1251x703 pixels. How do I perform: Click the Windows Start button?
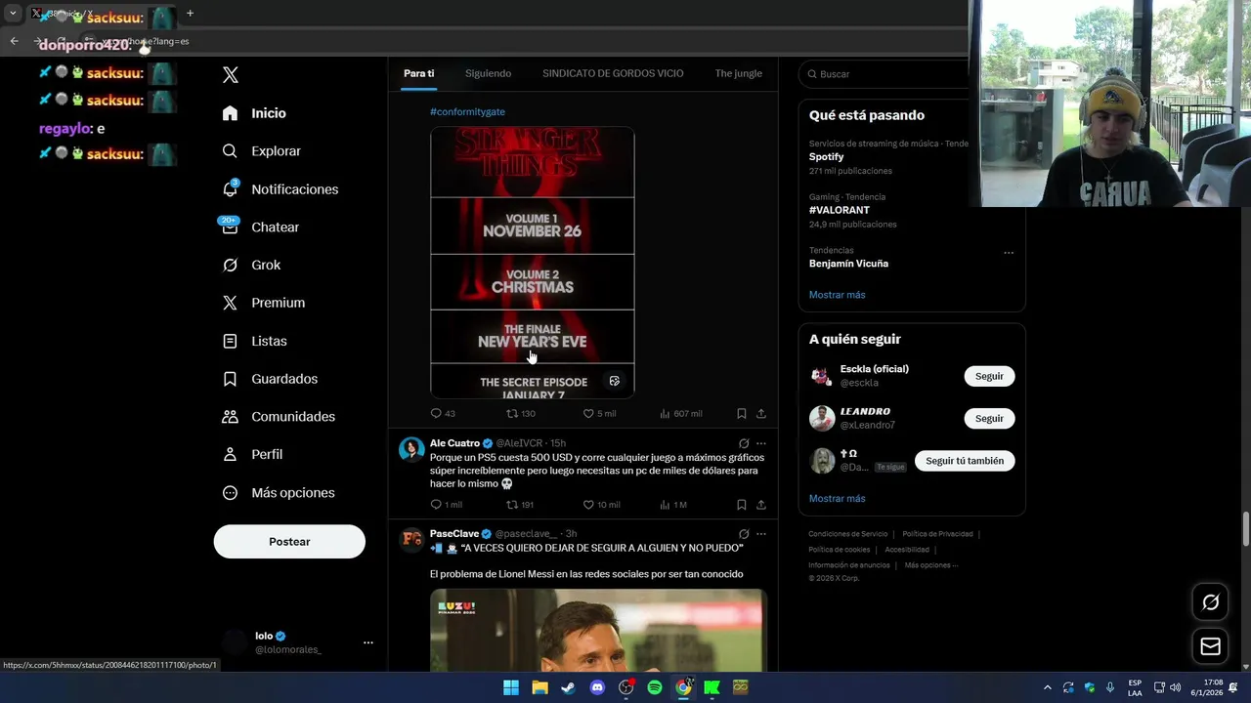(x=511, y=687)
